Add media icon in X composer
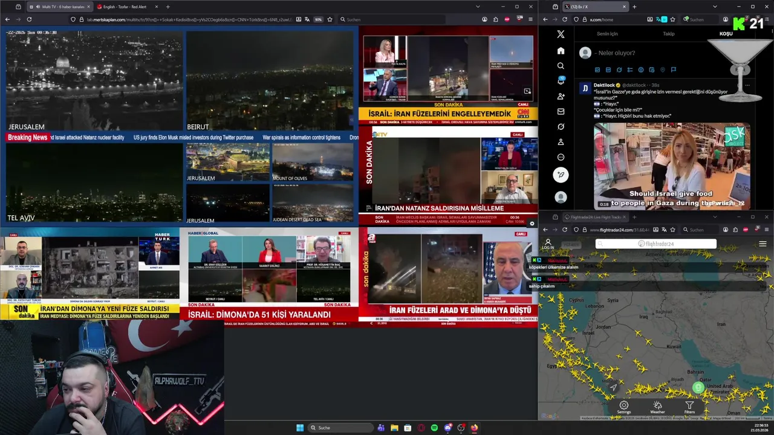The width and height of the screenshot is (774, 435). (x=597, y=70)
